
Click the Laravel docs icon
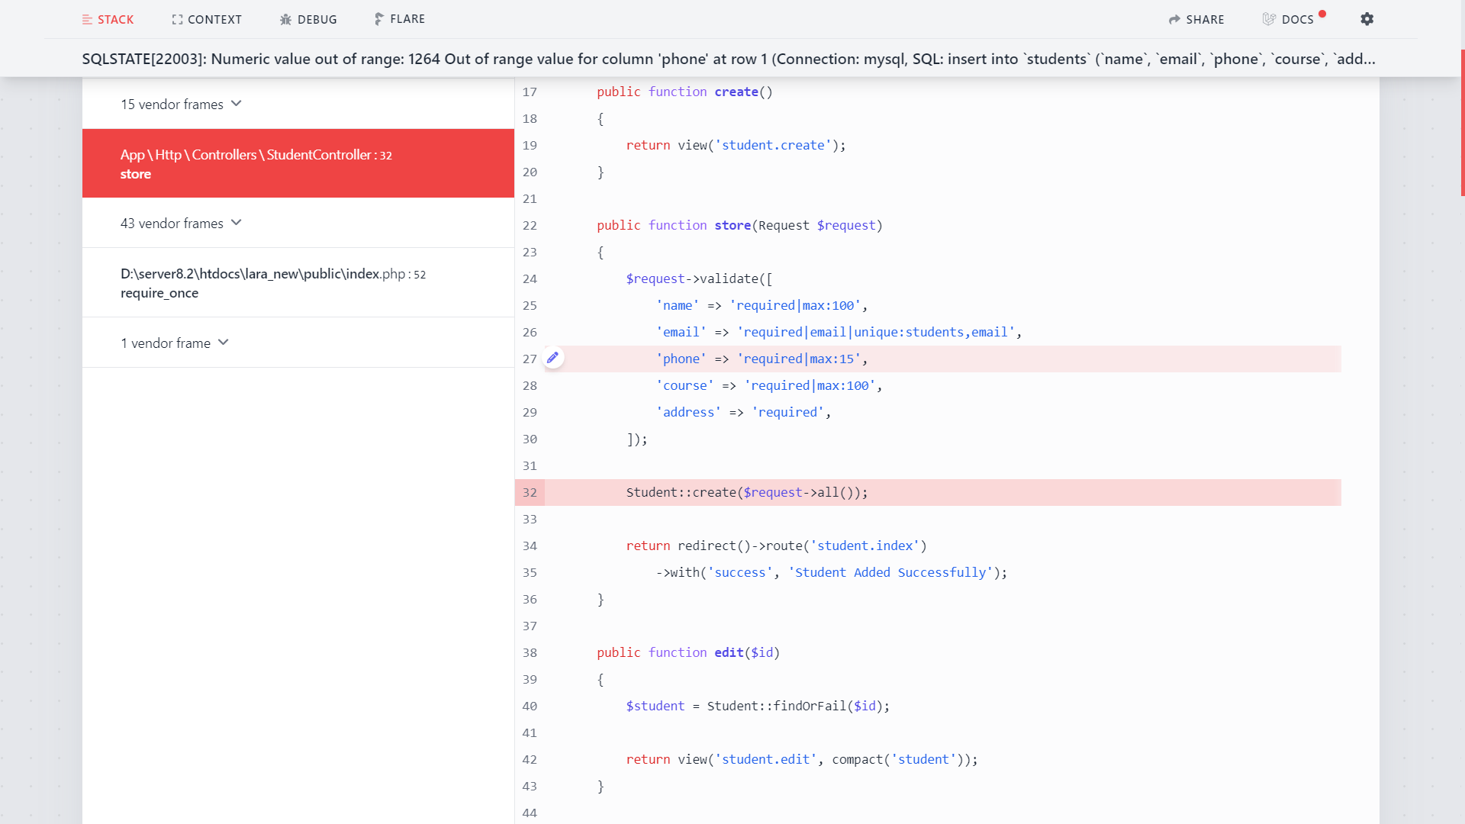[1269, 19]
